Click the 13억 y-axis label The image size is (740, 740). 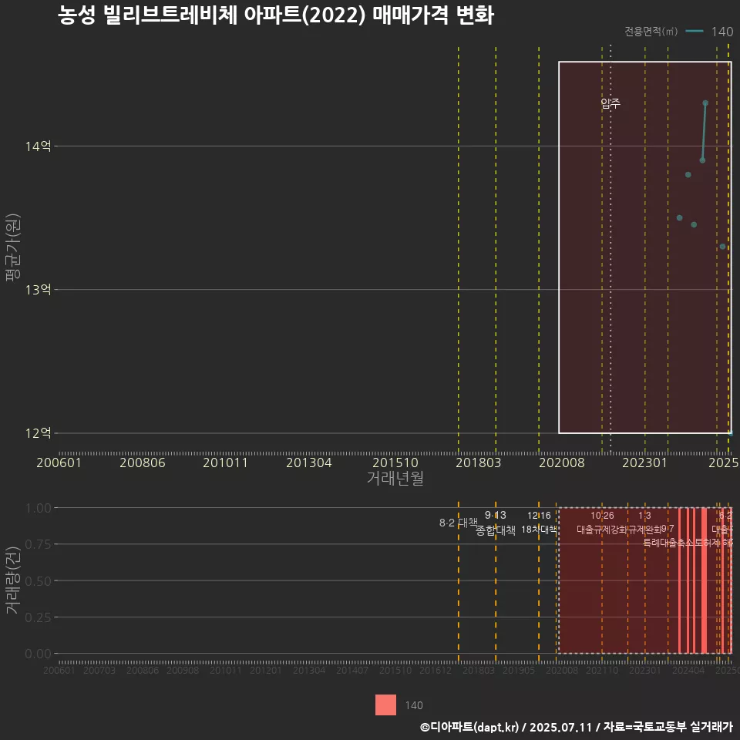point(39,290)
